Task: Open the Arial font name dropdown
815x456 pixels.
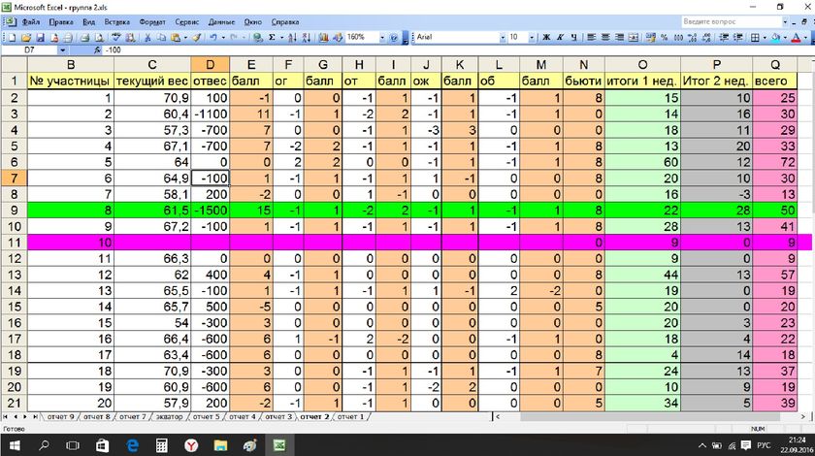Action: (503, 38)
